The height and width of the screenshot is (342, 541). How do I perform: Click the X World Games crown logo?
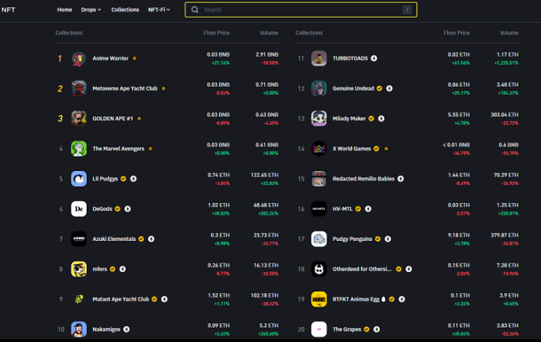point(319,148)
